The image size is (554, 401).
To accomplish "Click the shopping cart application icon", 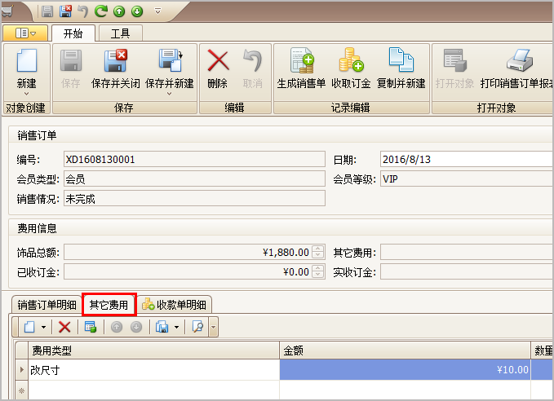I will pos(7,11).
